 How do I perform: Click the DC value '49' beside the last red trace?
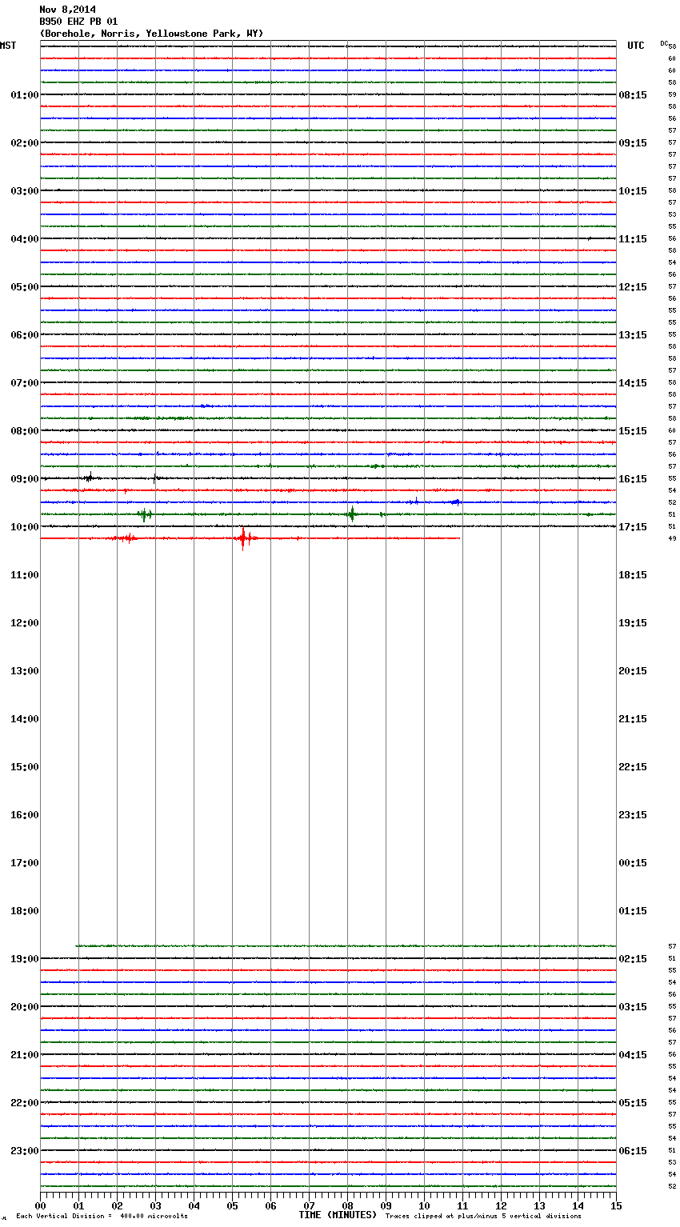pos(672,538)
